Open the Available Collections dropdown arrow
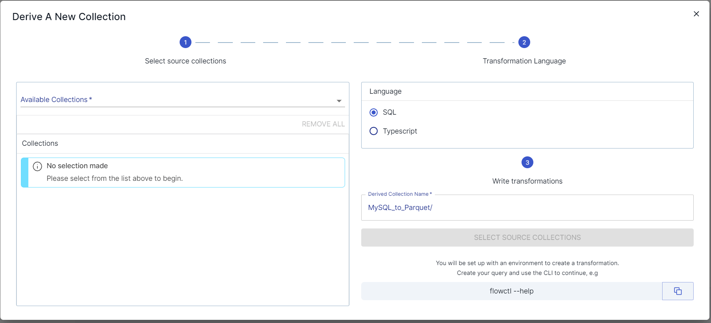This screenshot has width=711, height=323. [339, 101]
